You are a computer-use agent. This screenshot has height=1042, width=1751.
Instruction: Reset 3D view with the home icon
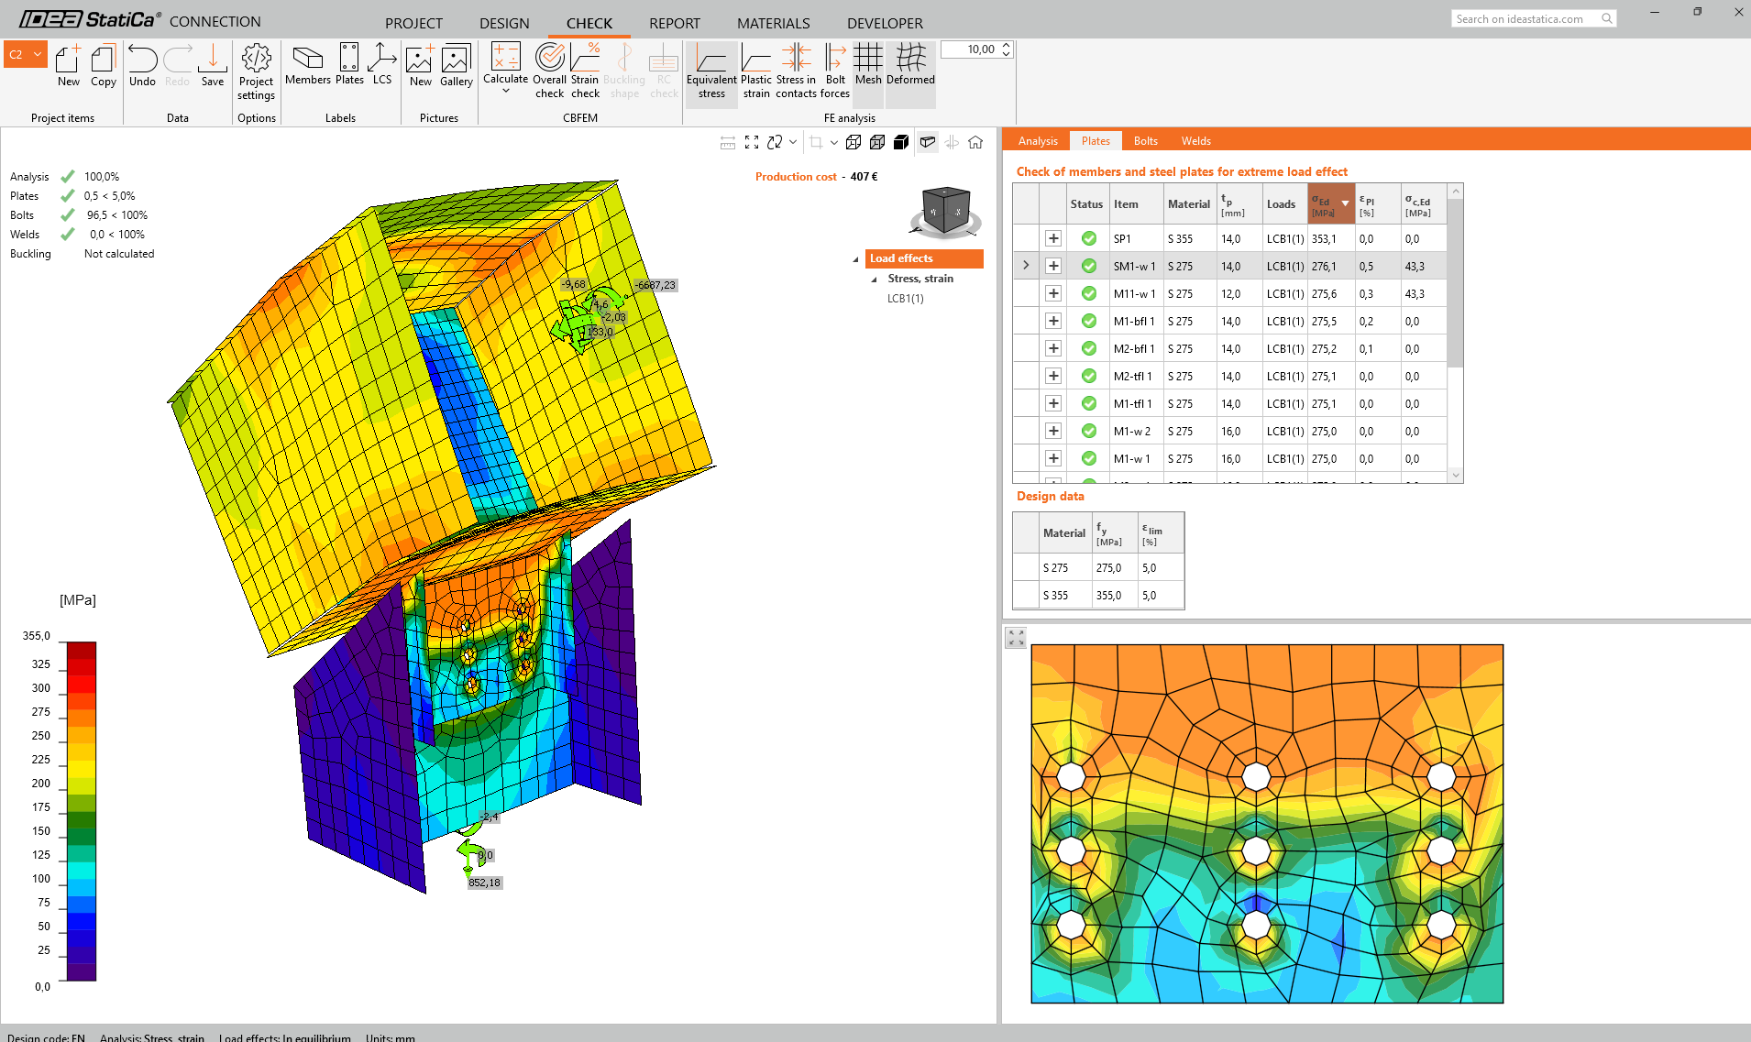click(975, 142)
